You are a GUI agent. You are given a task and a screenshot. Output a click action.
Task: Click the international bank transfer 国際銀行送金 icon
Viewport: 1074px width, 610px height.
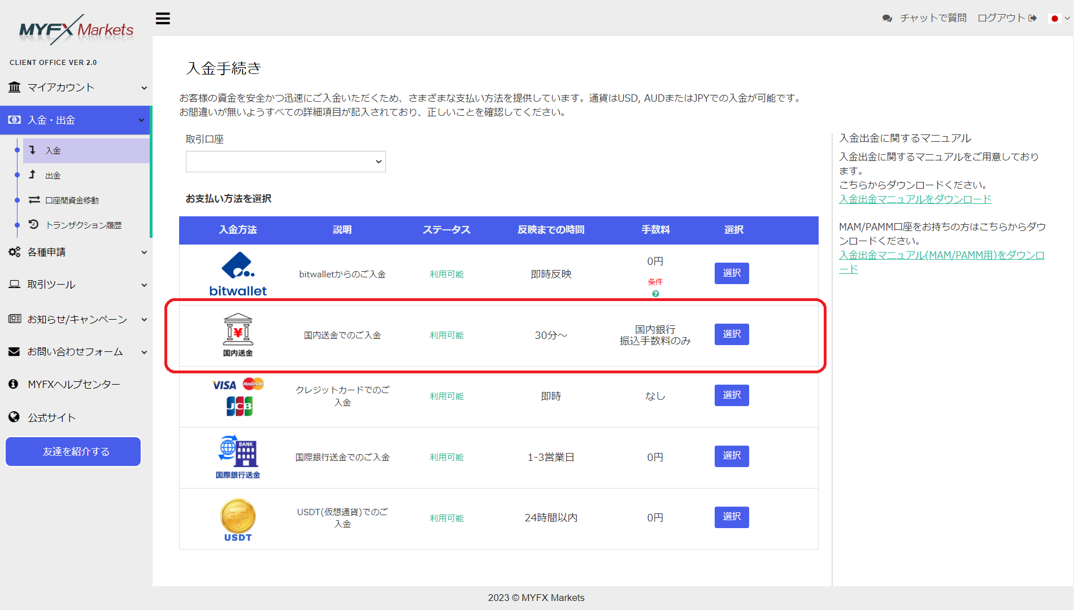coord(238,457)
